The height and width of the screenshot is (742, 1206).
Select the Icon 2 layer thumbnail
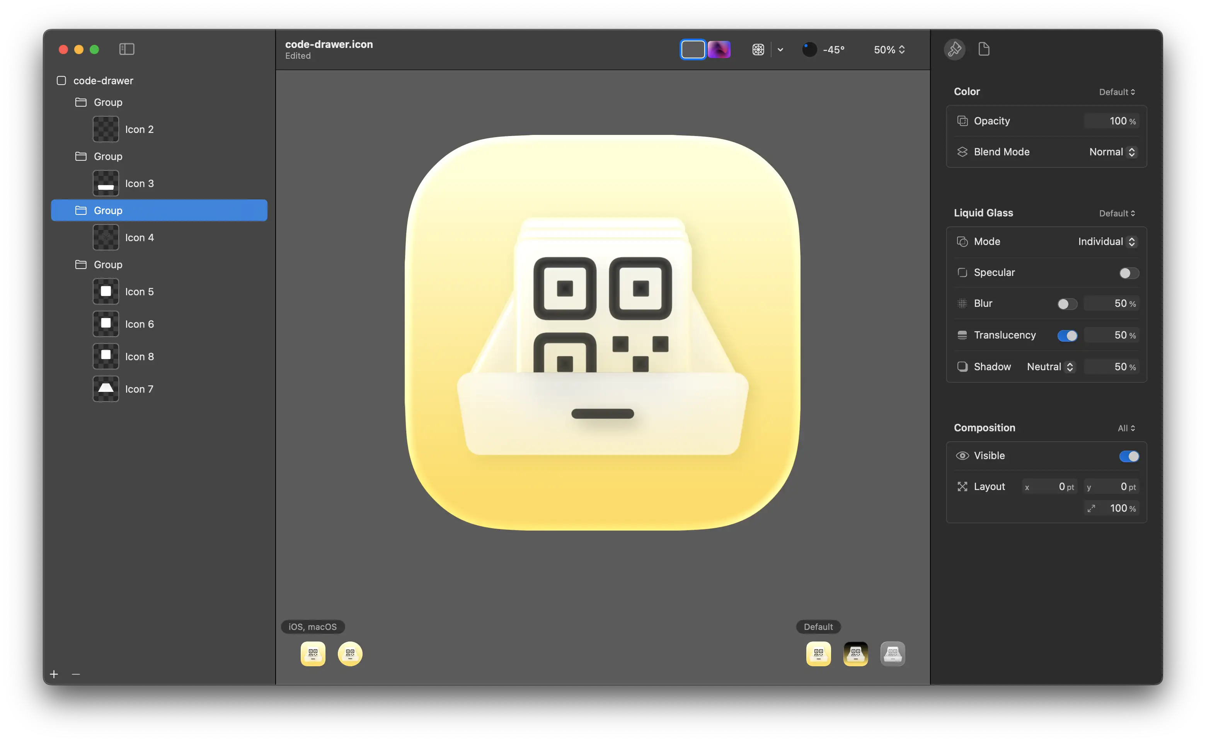[x=106, y=129]
